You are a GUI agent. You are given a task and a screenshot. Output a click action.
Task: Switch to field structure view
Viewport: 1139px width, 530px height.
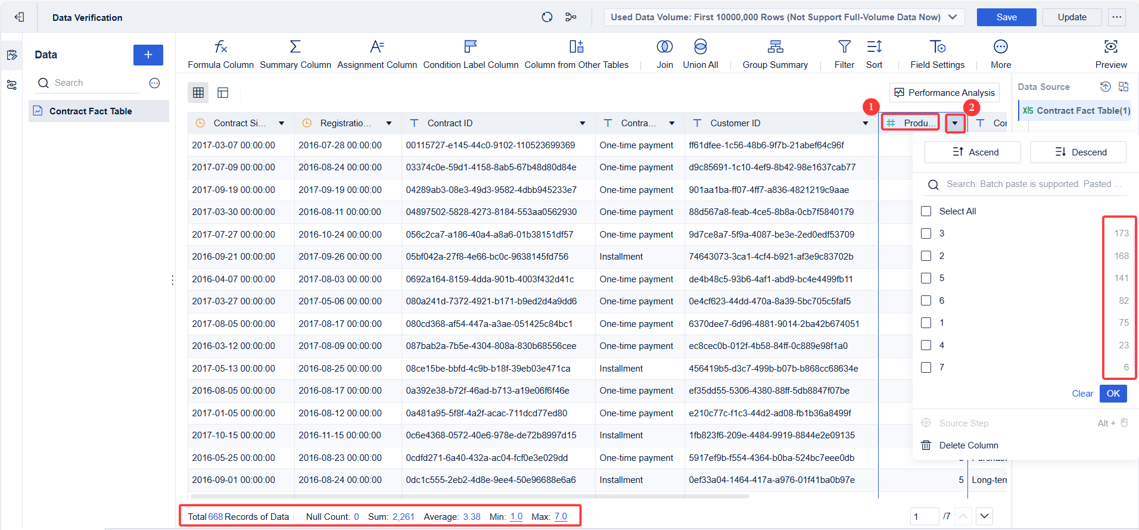pos(223,92)
